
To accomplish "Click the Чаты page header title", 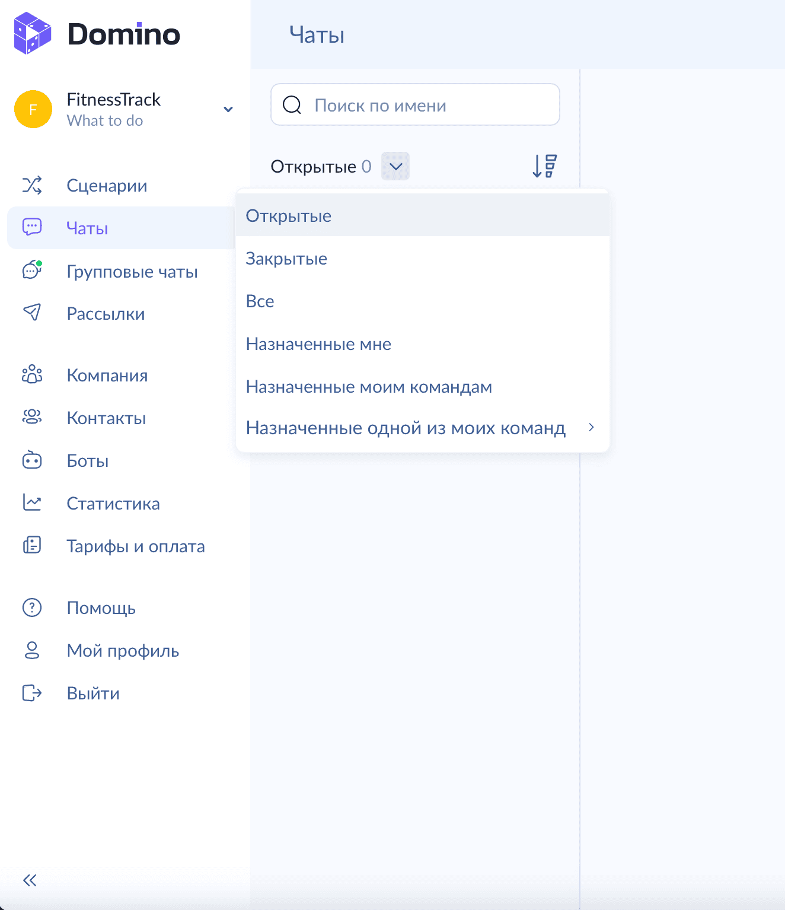I will (x=317, y=35).
